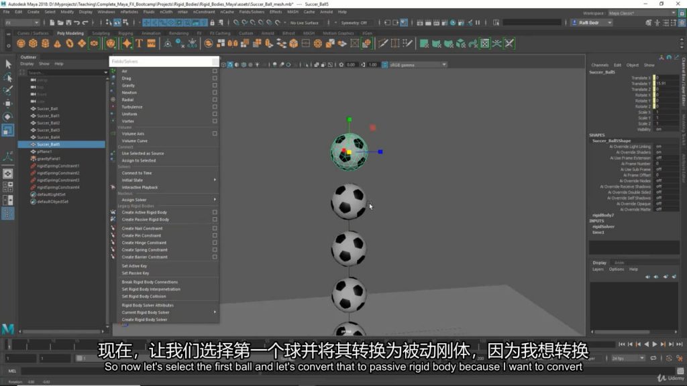Click the polygon sphere shelf icon
The width and height of the screenshot is (687, 386).
point(21,44)
